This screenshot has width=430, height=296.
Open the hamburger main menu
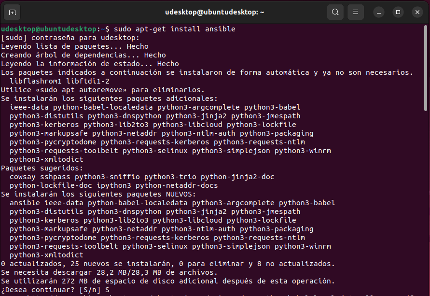(356, 12)
